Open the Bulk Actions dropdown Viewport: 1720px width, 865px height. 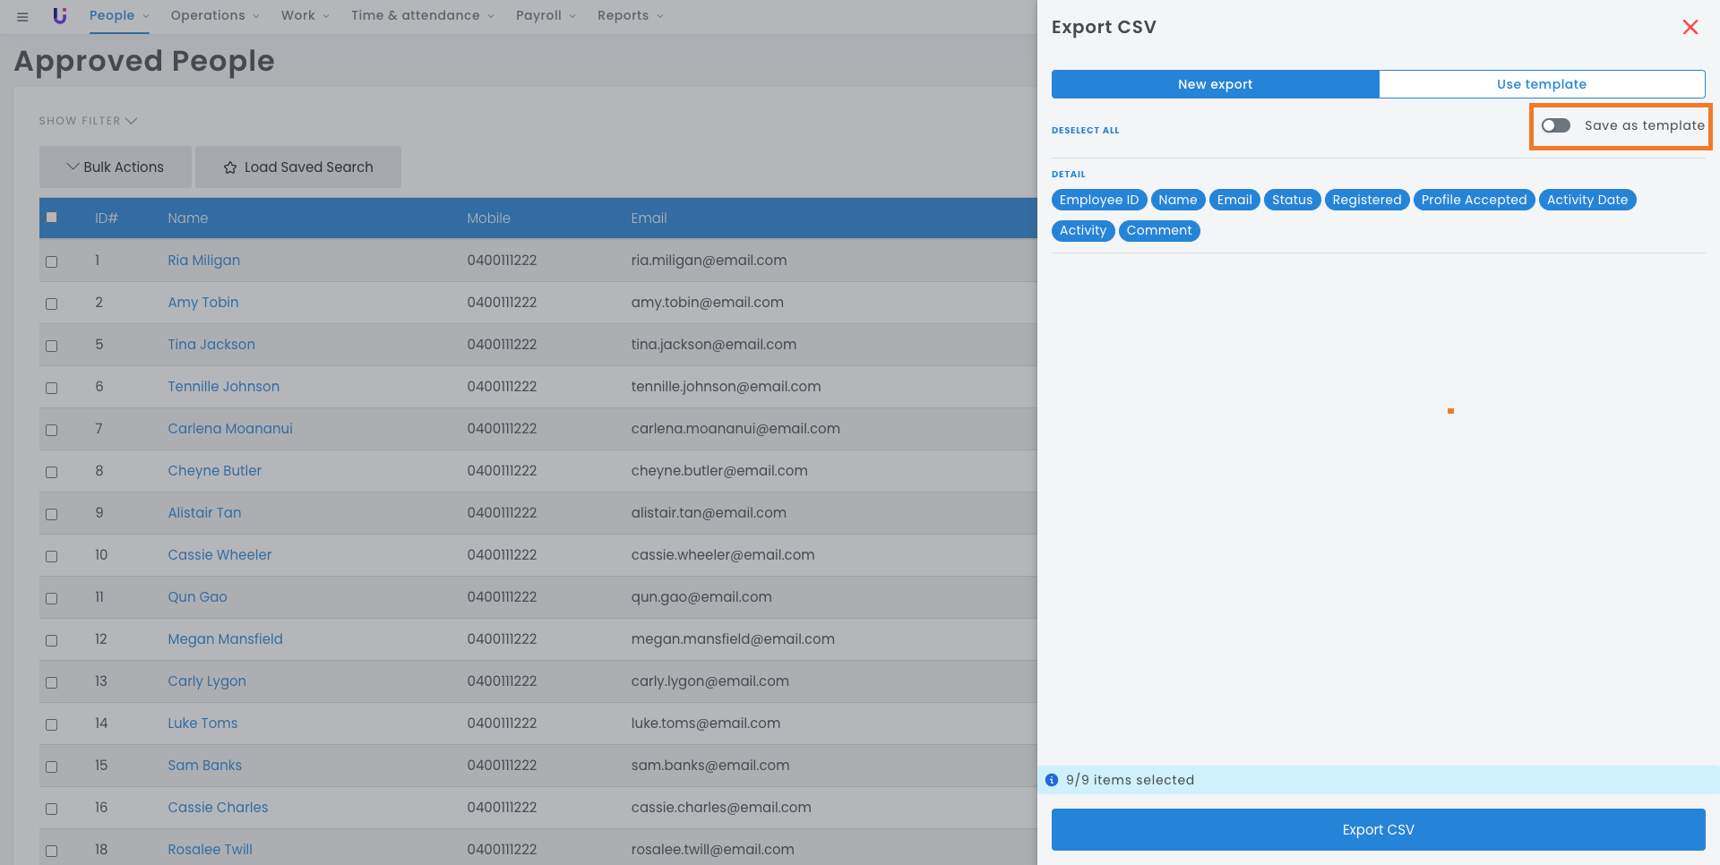(116, 167)
